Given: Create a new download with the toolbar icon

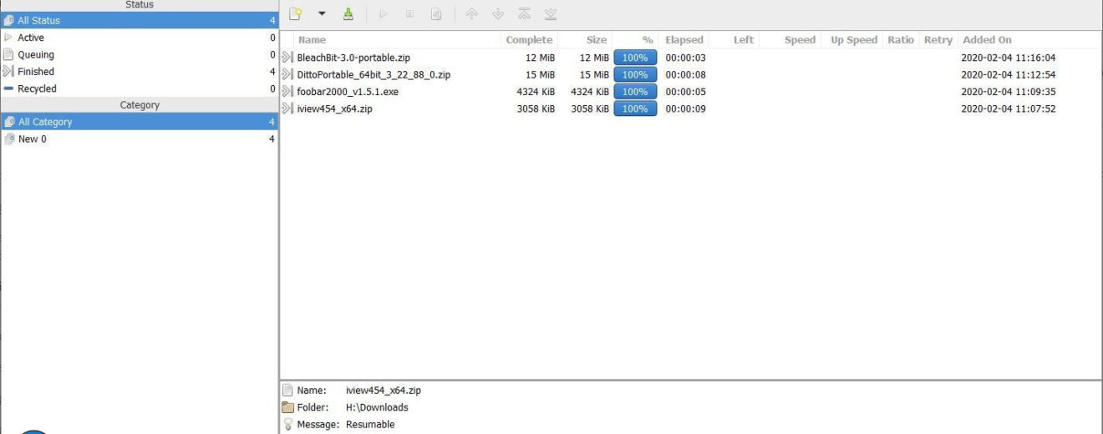Looking at the screenshot, I should [295, 13].
